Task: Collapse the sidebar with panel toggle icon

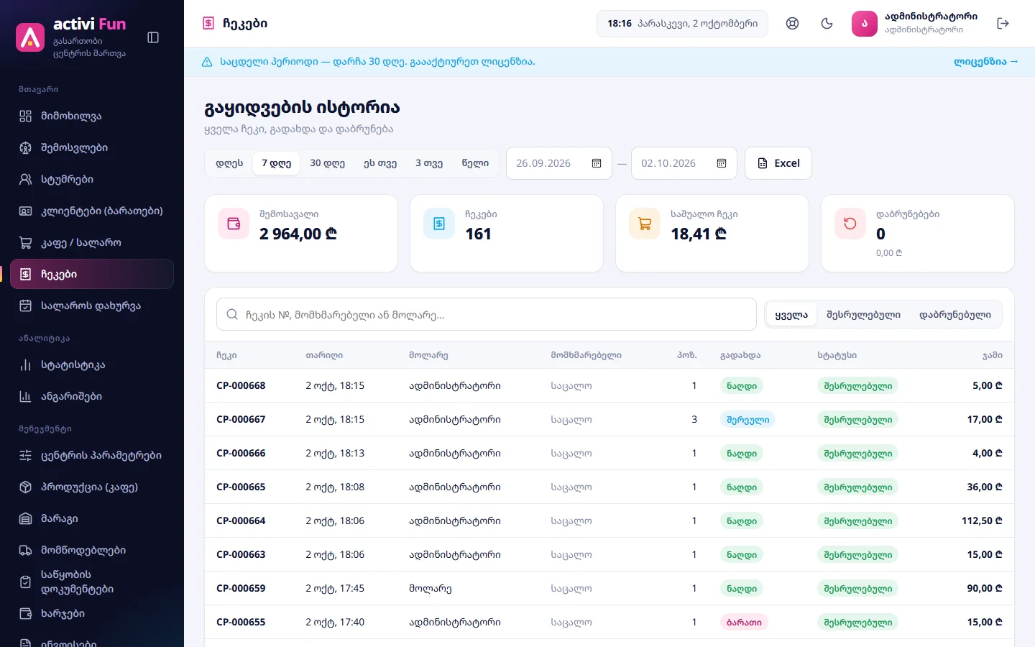Action: pos(153,37)
